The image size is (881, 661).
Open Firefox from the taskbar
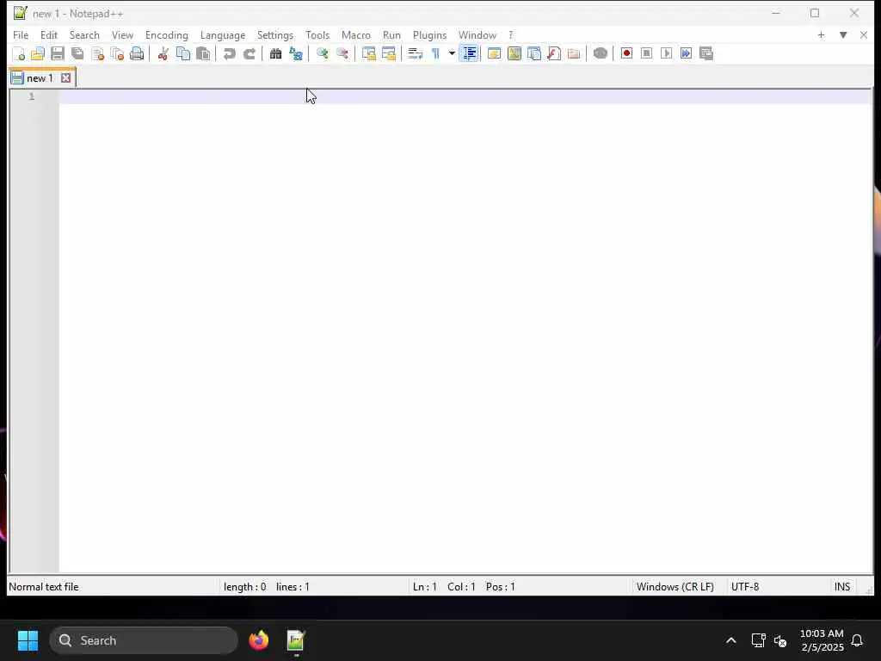point(259,640)
